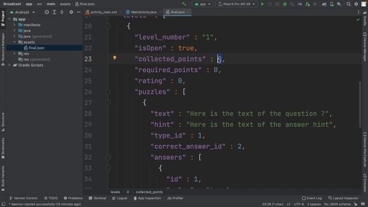Open the SDK Manager toolbar icon
Viewport: 368px width, 207px height.
point(339,4)
